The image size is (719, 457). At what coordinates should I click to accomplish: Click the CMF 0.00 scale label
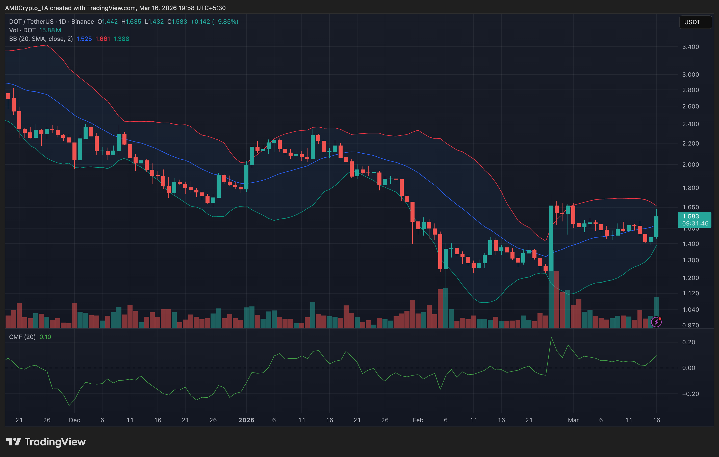tap(688, 368)
